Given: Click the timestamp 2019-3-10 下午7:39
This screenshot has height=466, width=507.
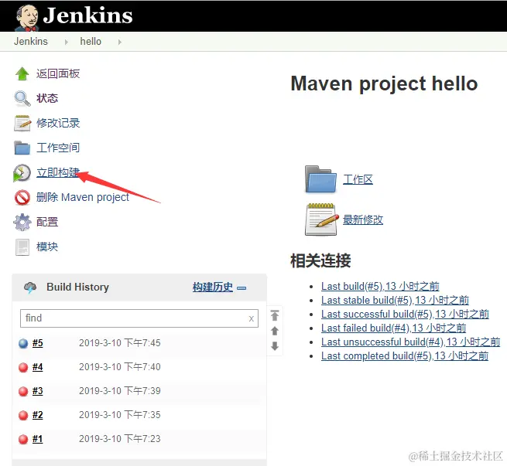Looking at the screenshot, I should [120, 391].
